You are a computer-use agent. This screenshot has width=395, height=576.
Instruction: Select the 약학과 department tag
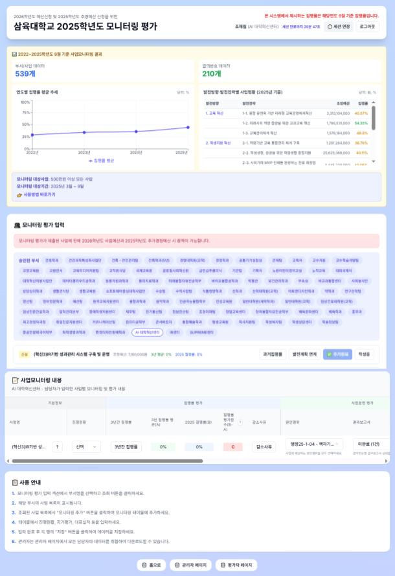click(x=330, y=291)
